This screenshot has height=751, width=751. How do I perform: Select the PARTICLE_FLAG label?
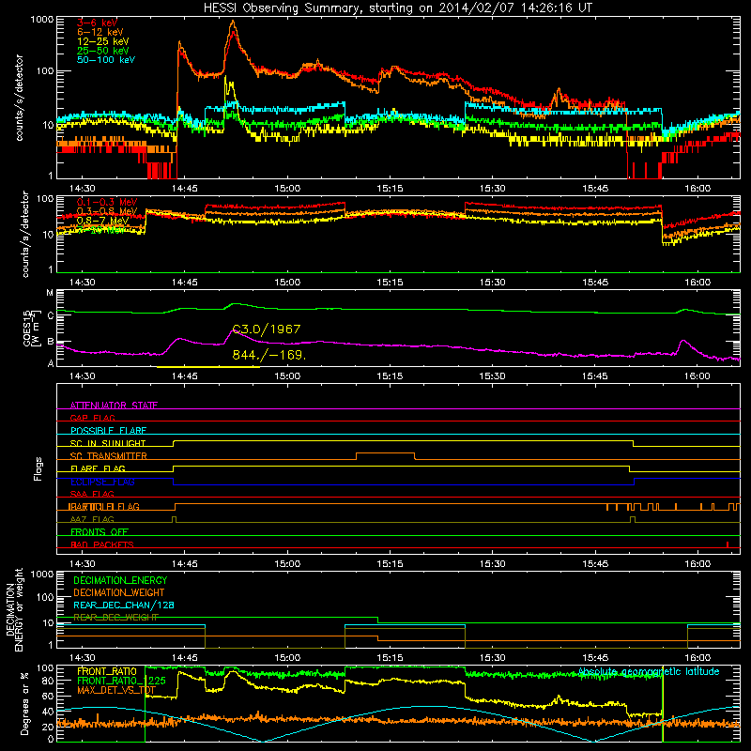coord(104,507)
